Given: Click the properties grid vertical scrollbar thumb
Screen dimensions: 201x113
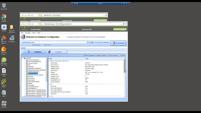Looking at the screenshot, I should coord(124,66).
